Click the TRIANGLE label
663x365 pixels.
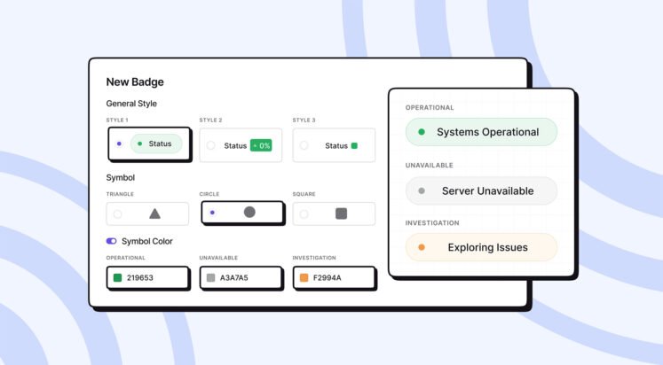(x=120, y=194)
